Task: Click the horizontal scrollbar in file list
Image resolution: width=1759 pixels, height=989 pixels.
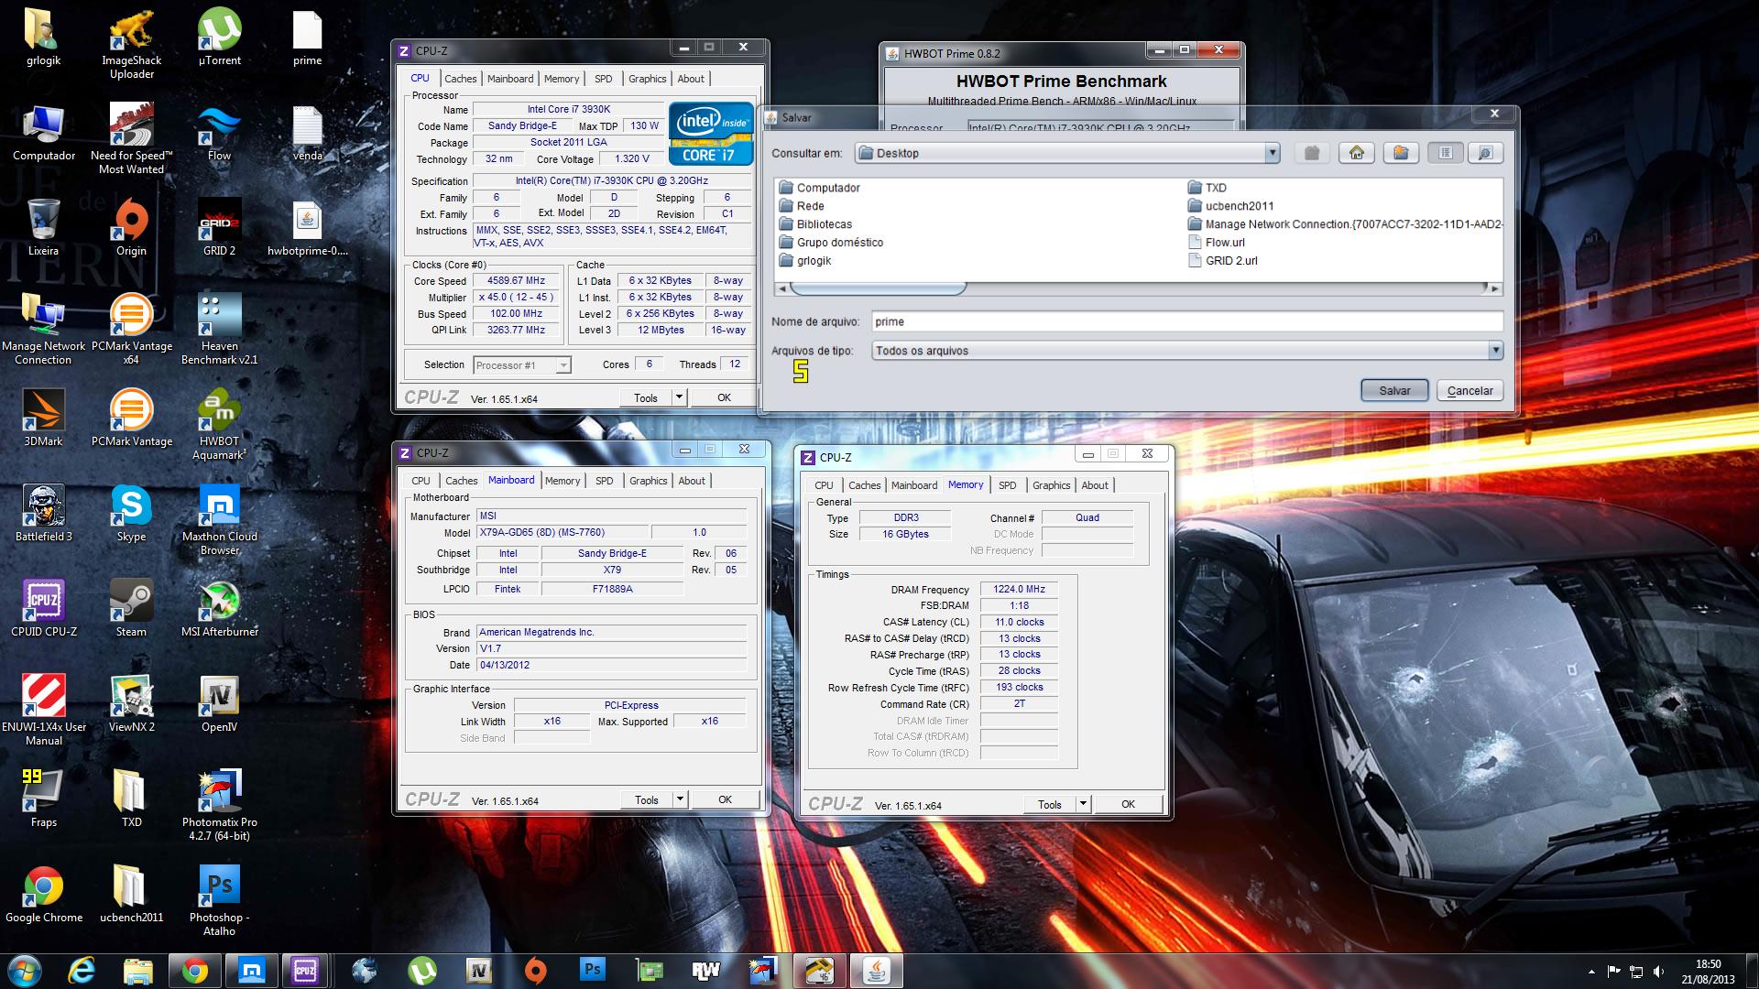Action: click(x=878, y=288)
